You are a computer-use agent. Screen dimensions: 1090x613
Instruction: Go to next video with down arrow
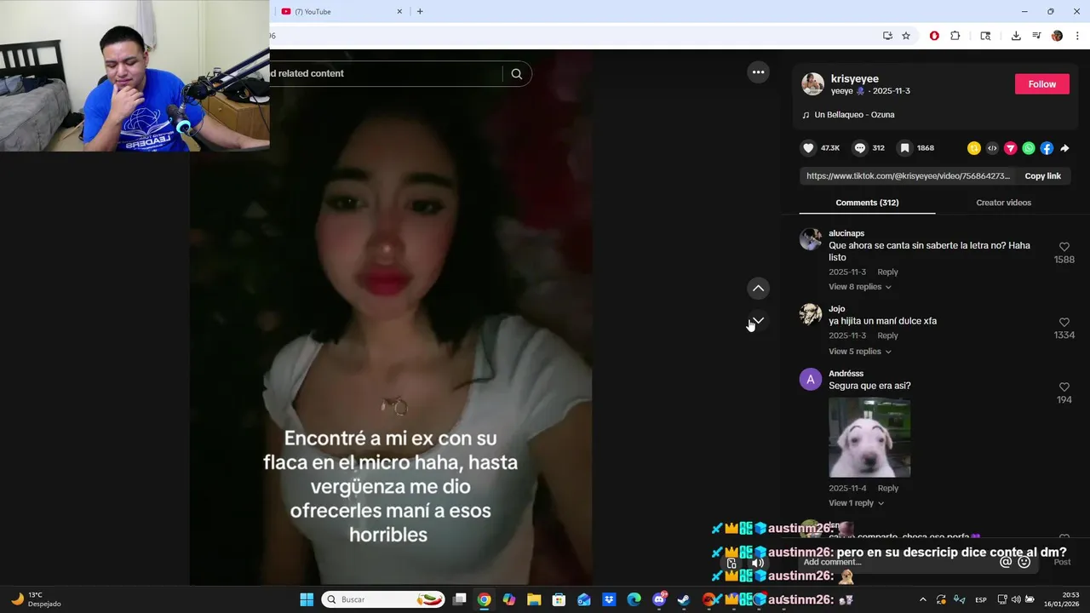coord(758,321)
